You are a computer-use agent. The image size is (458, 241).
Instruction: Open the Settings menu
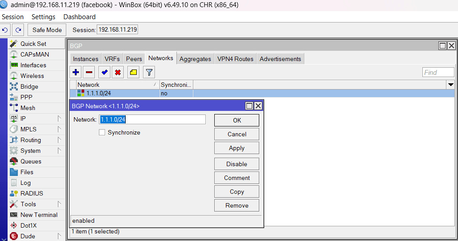point(43,17)
